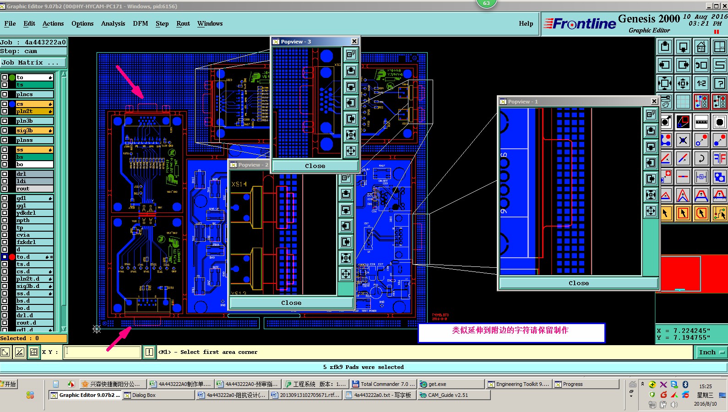728x412 pixels.
Task: Click the 1:2 scale icon
Action: 701,83
